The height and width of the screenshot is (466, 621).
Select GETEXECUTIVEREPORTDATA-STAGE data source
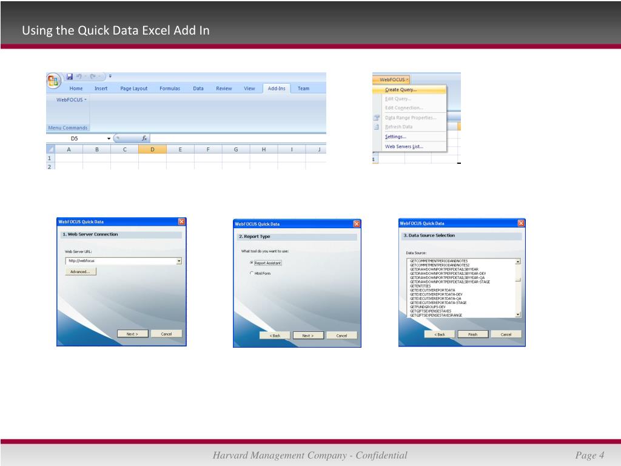[x=438, y=302]
